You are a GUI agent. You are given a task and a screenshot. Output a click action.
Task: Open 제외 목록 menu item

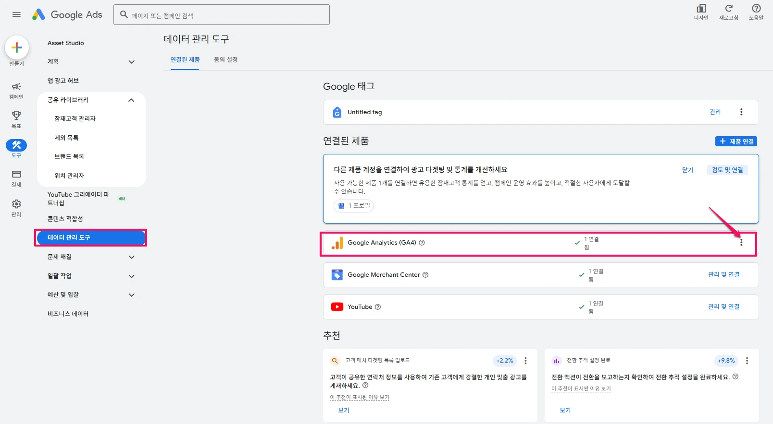(66, 138)
